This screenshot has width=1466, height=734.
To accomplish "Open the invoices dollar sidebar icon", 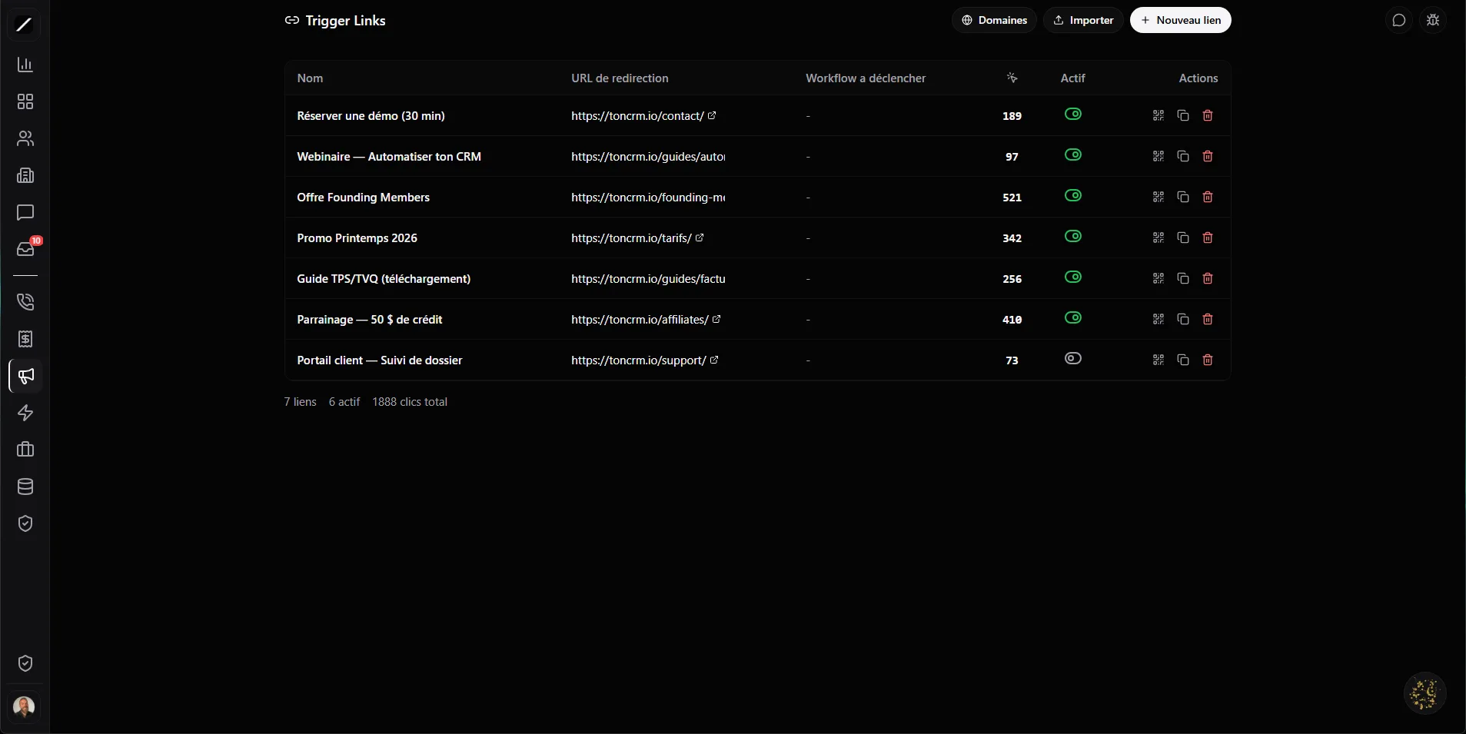I will 25,339.
